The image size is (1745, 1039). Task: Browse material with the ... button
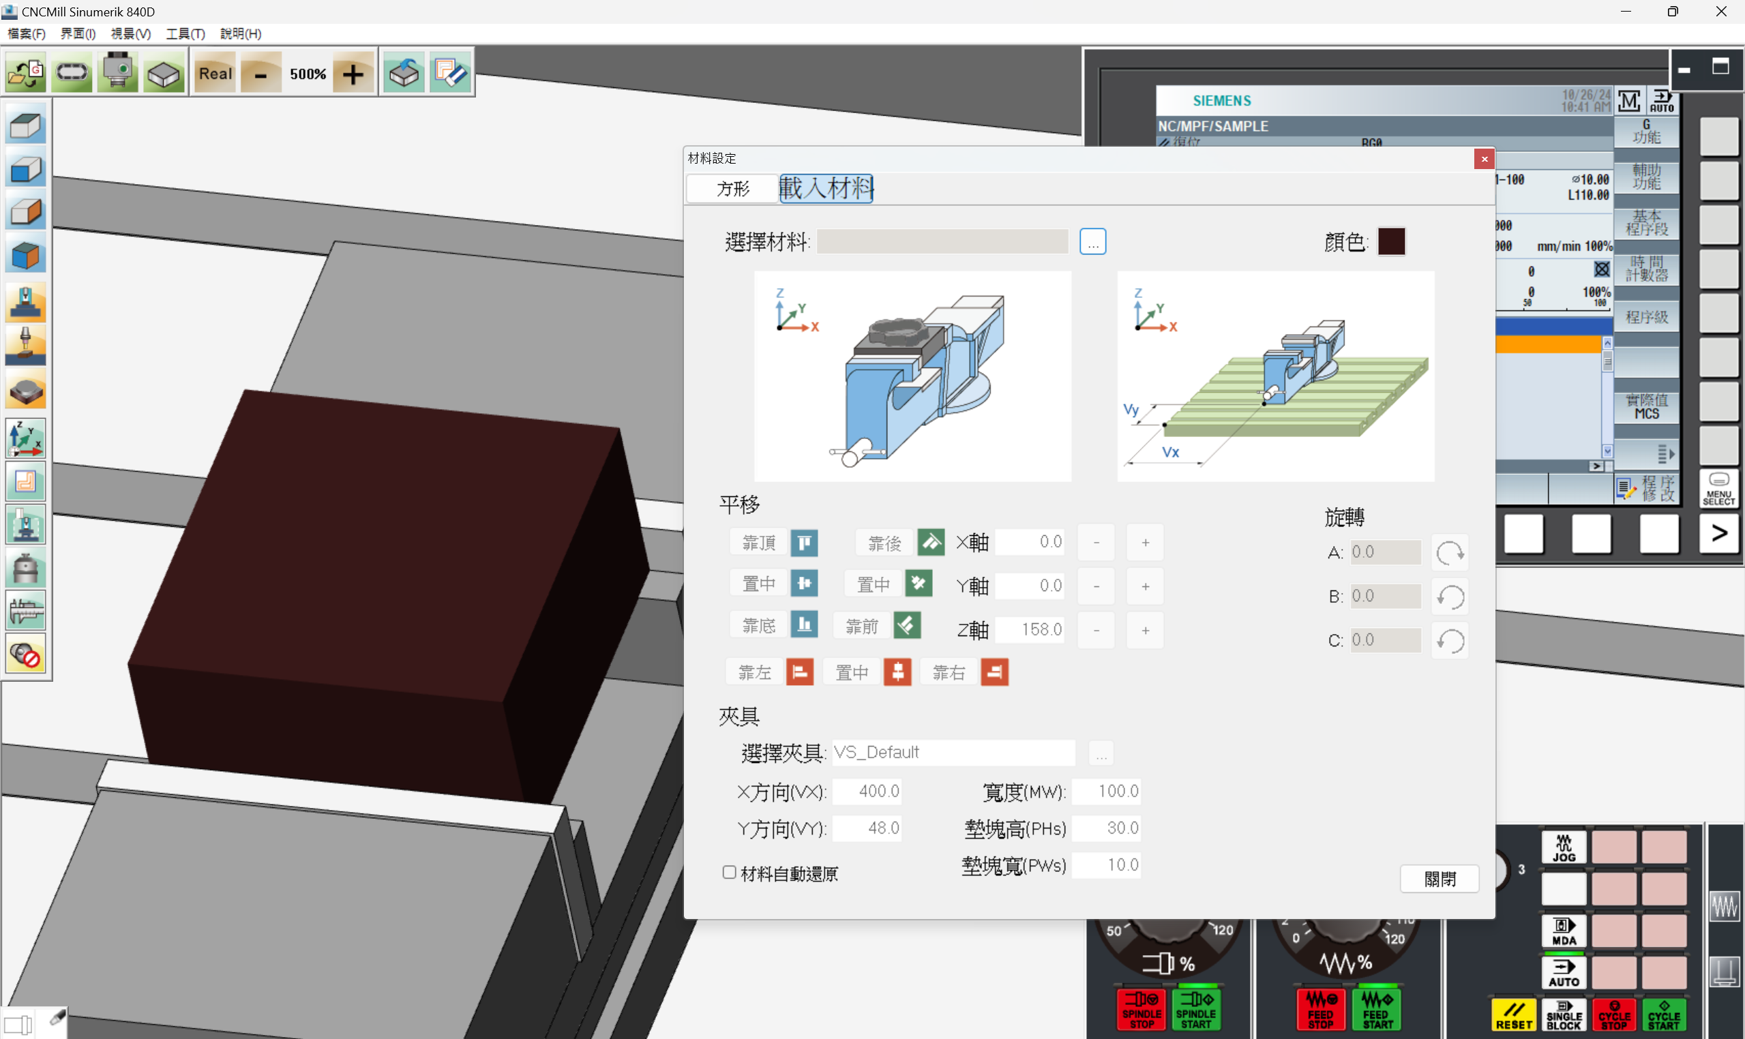(x=1092, y=241)
